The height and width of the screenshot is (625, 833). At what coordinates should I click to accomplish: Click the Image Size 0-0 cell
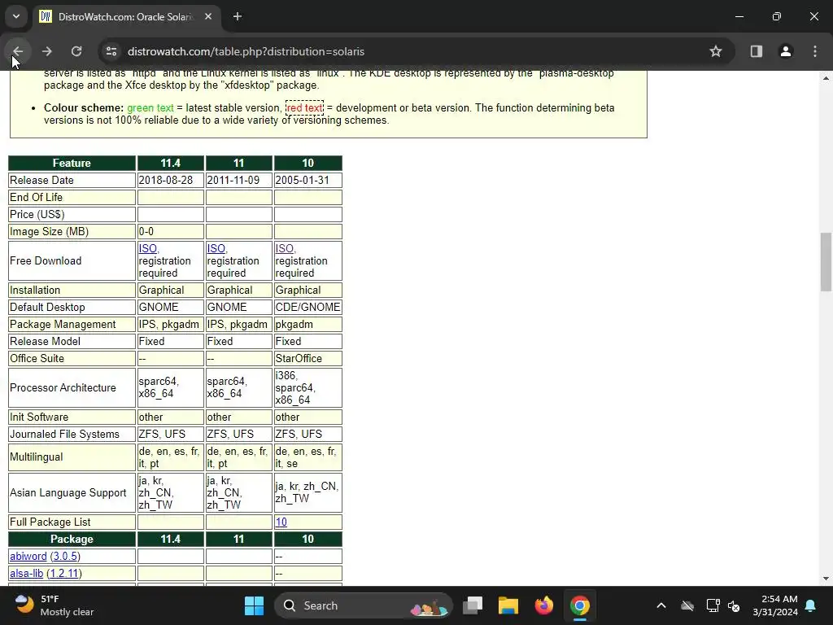pyautogui.click(x=171, y=232)
